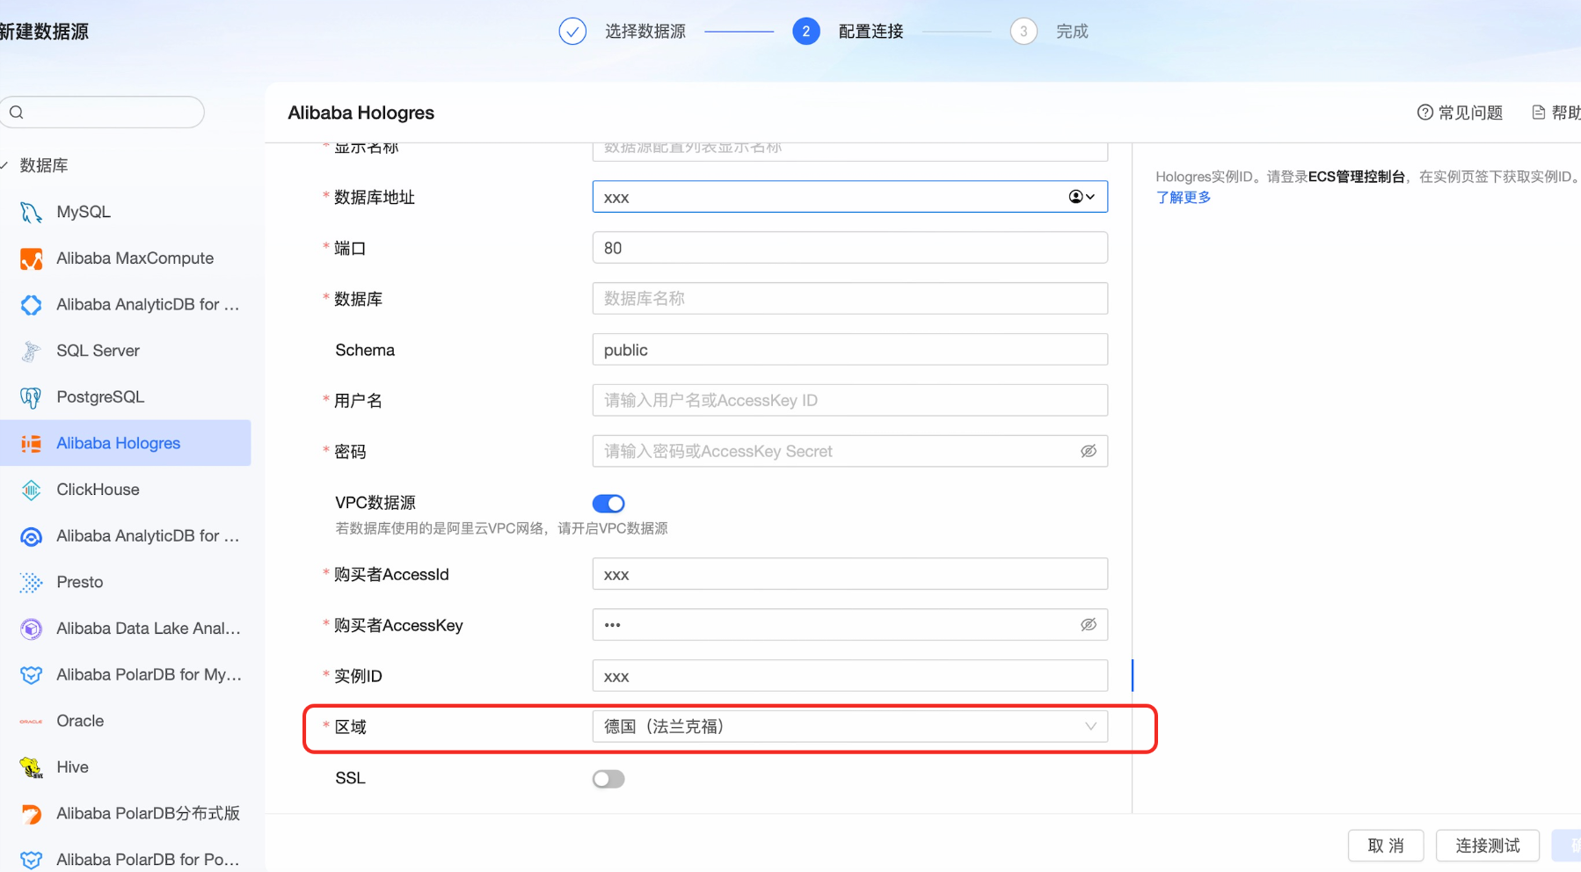Turn off the VPC数据源 switch

(608, 504)
